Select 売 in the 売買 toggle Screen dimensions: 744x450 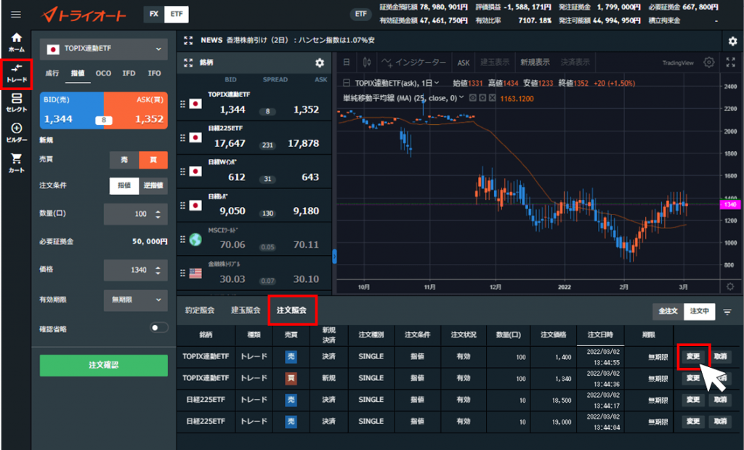pos(124,160)
